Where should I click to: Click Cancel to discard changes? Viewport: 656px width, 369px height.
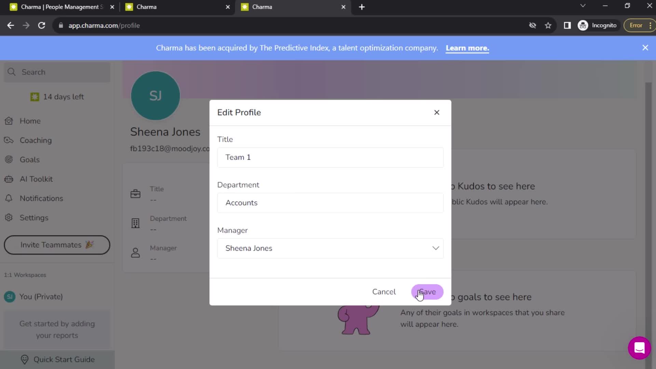coord(384,291)
